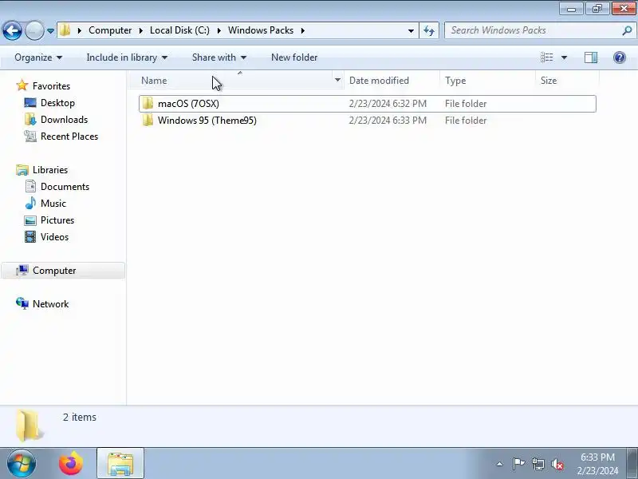The height and width of the screenshot is (479, 638).
Task: Click the Favorites star icon
Action: 22,85
